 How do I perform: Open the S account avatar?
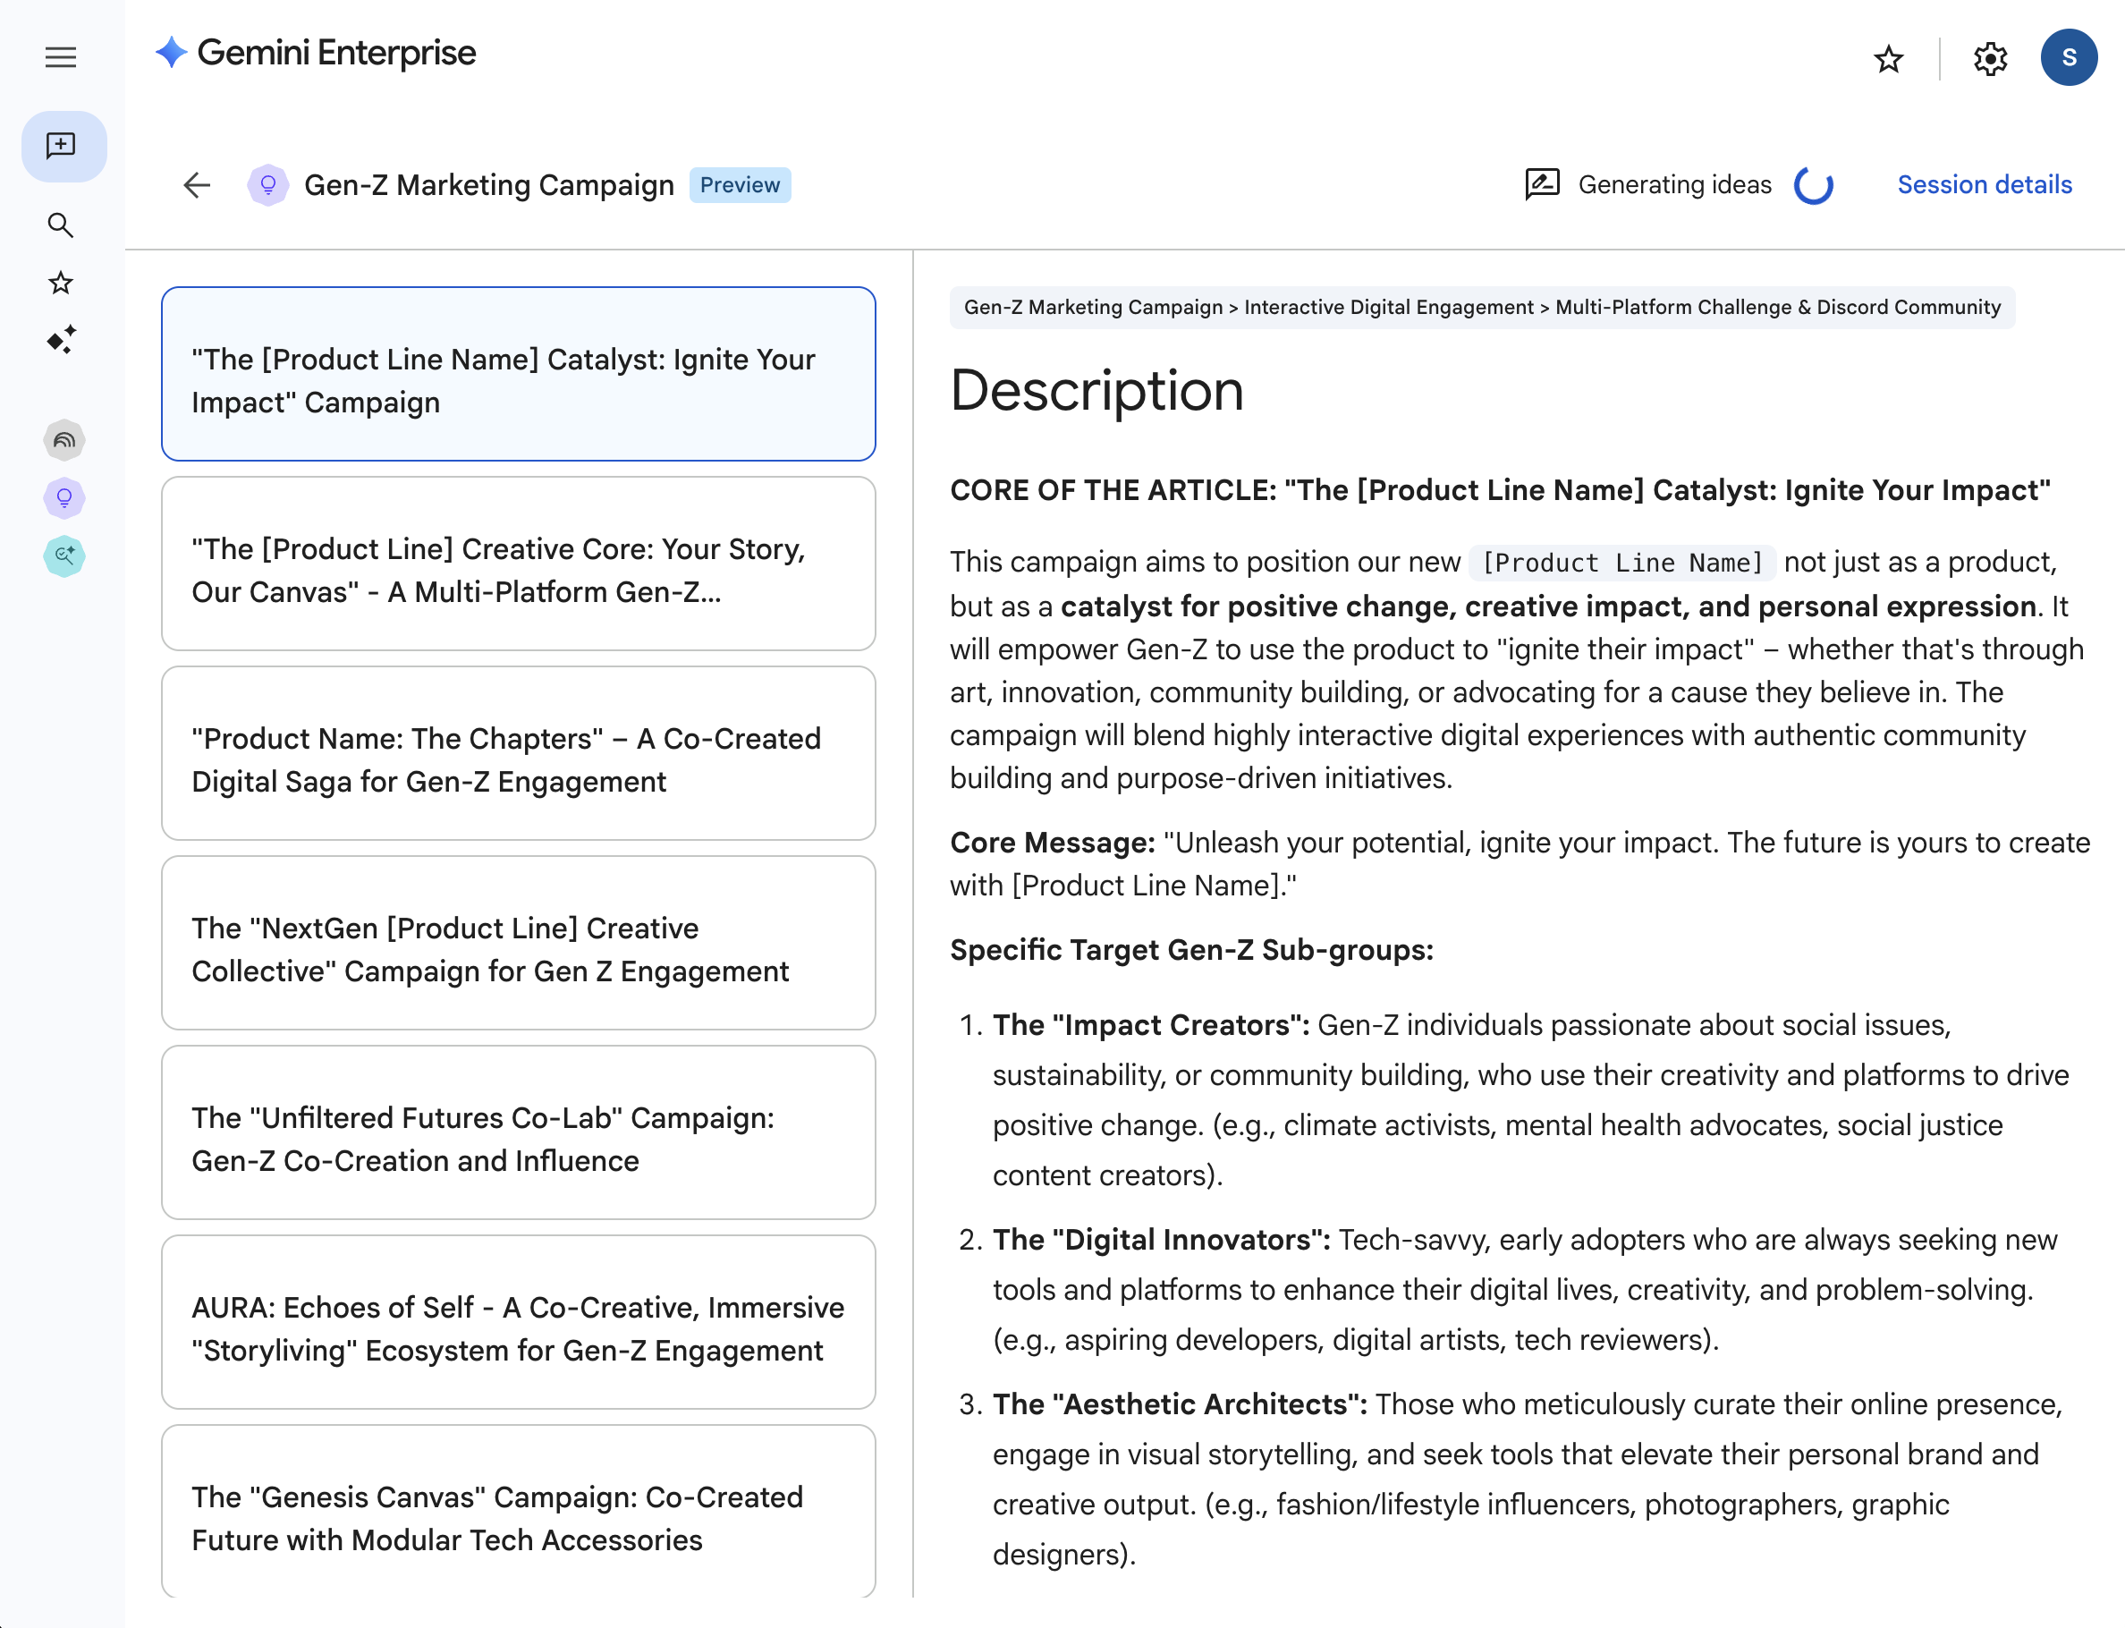pos(2068,57)
